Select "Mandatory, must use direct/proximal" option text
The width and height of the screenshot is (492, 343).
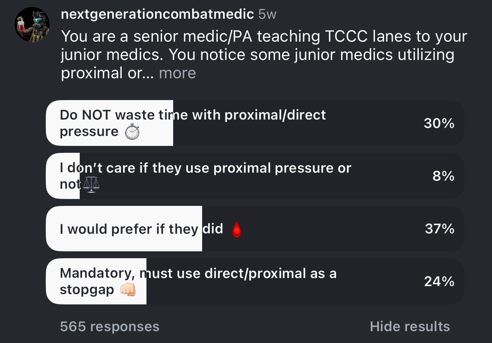[198, 273]
